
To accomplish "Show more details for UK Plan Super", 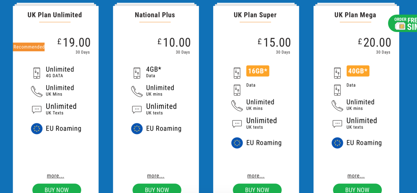I will point(256,176).
